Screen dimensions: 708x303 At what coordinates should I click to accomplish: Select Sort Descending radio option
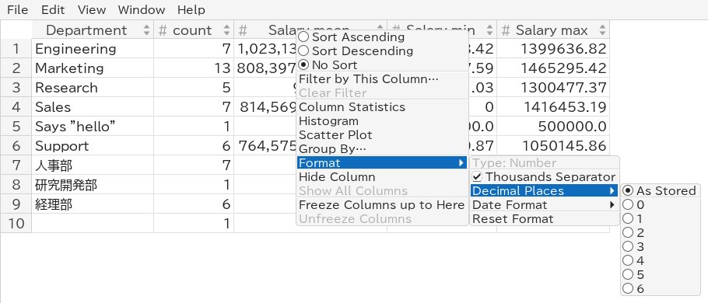click(382, 51)
